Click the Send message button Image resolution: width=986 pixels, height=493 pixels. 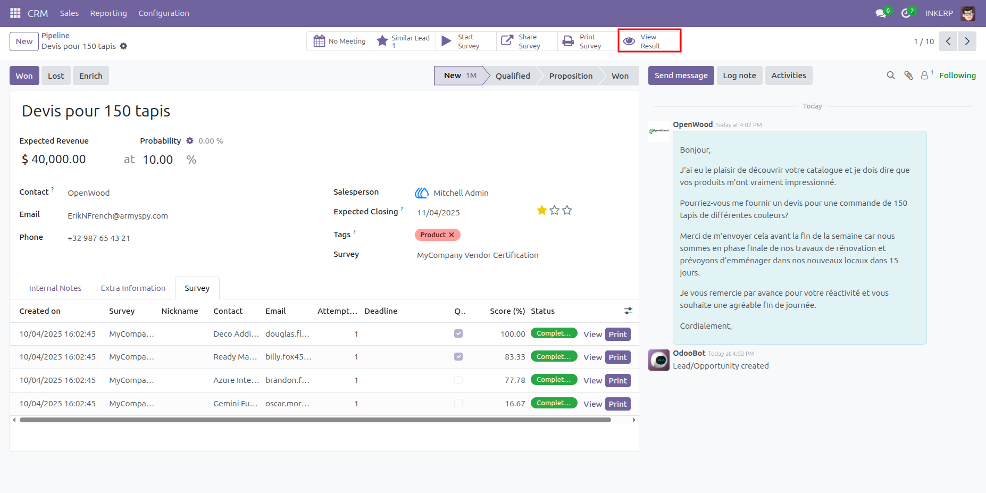coord(681,76)
